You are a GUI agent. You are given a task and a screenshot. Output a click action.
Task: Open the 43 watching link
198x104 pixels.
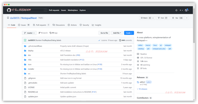coord(144,65)
